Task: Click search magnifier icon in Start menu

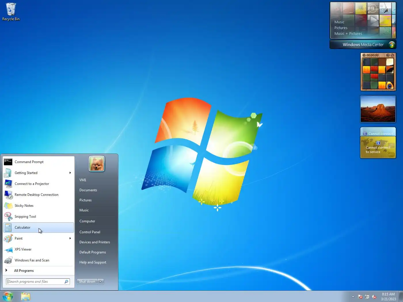Action: click(66, 282)
